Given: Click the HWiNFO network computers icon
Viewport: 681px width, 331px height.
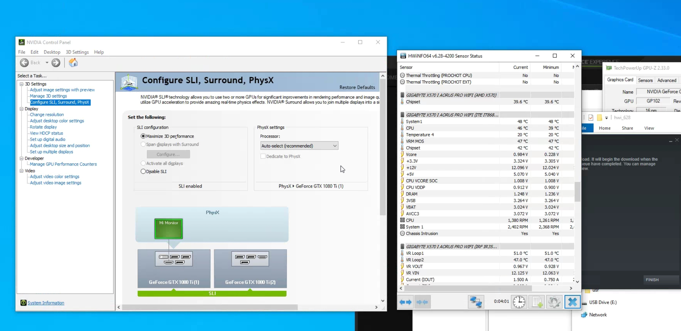Looking at the screenshot, I should tap(476, 302).
